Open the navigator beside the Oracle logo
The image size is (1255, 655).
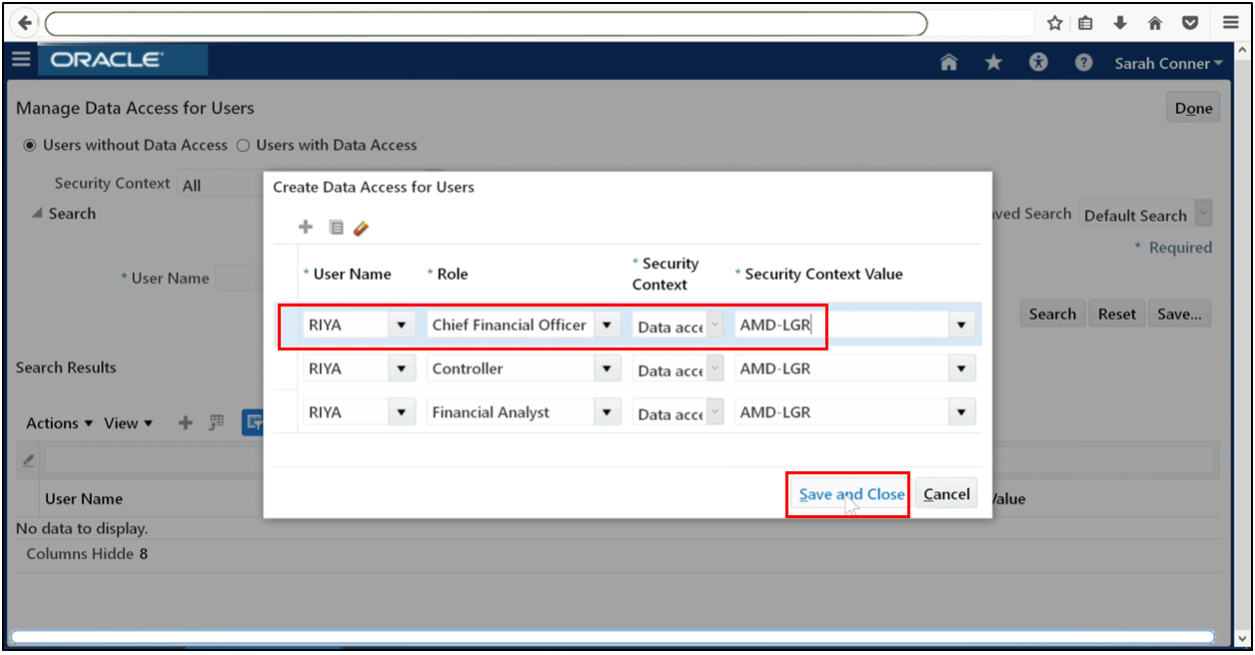click(20, 58)
